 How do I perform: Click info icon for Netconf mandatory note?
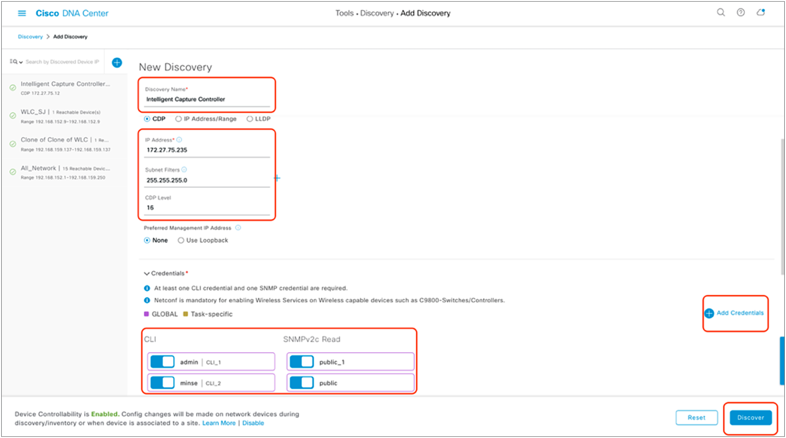coord(147,300)
